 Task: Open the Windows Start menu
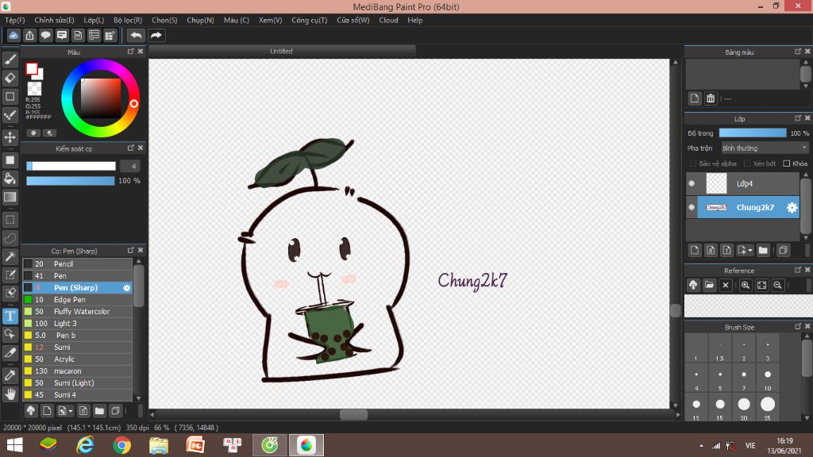(15, 445)
